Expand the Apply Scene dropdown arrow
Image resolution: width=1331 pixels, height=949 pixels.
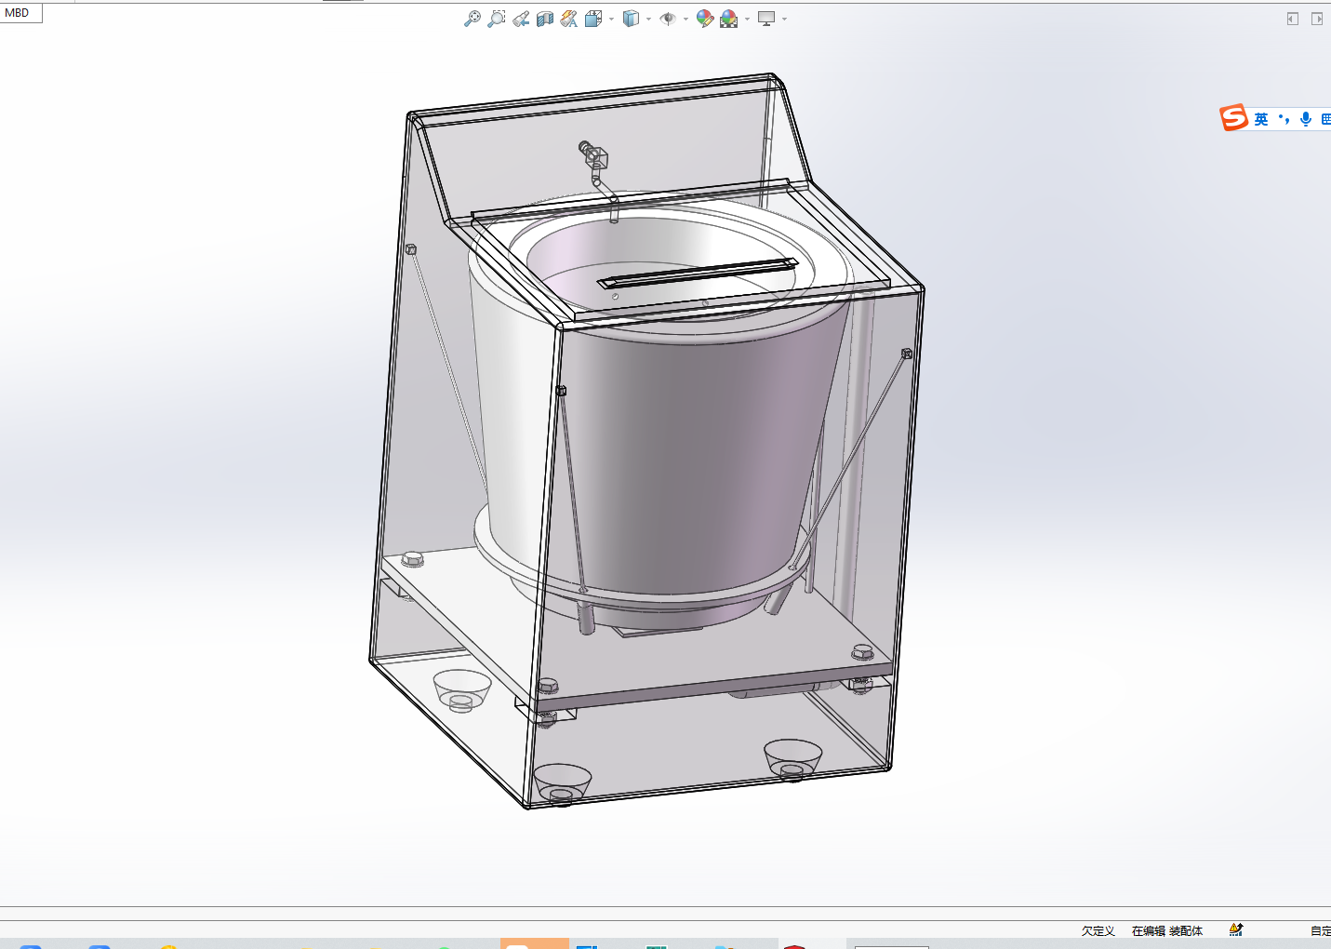click(747, 19)
